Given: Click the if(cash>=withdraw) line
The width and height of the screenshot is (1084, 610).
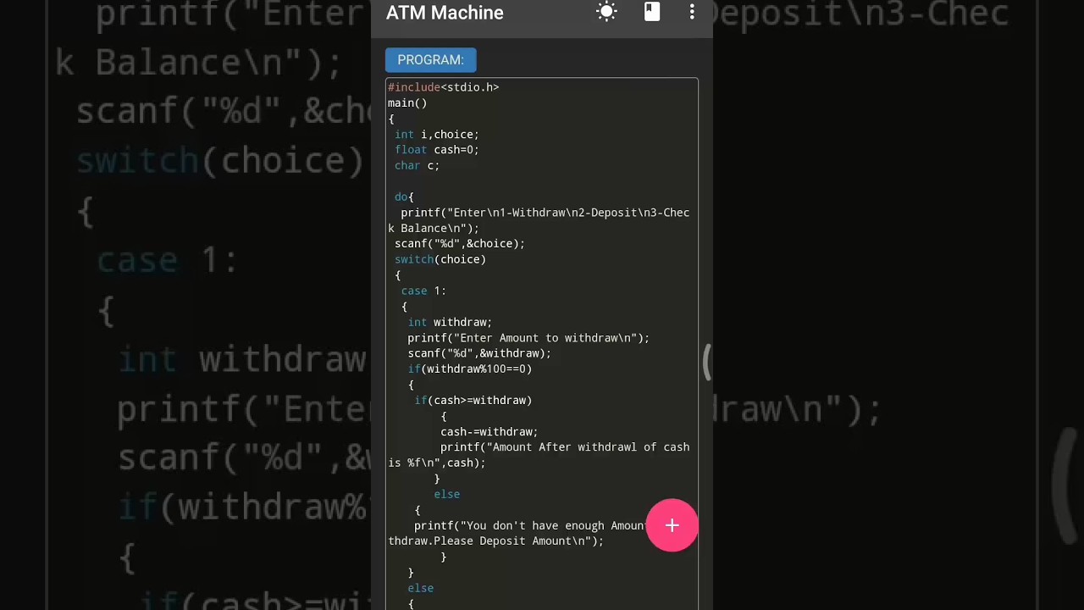Looking at the screenshot, I should [x=473, y=401].
